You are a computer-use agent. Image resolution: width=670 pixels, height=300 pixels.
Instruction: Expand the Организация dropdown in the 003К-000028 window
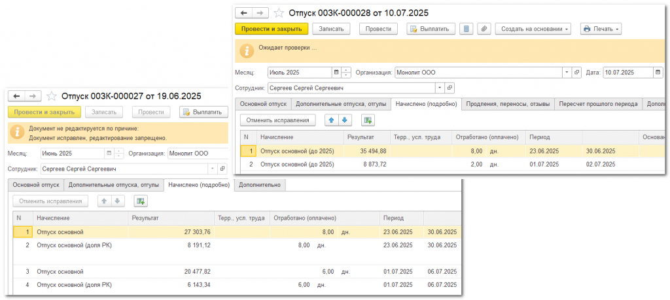pyautogui.click(x=567, y=73)
